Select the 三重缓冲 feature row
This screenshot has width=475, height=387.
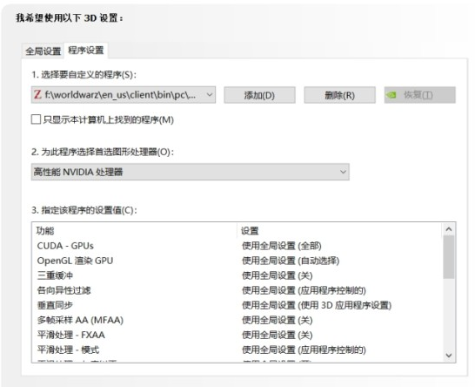coord(237,275)
